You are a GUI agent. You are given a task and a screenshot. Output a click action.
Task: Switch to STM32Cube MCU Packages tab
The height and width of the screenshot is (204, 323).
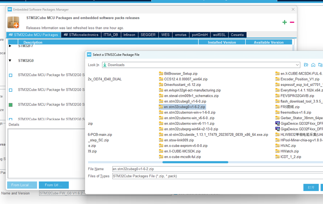click(x=33, y=35)
